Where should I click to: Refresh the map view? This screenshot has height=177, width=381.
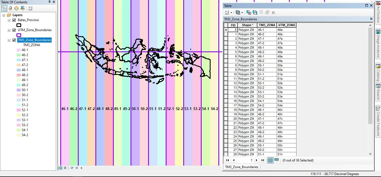[x=72, y=168]
